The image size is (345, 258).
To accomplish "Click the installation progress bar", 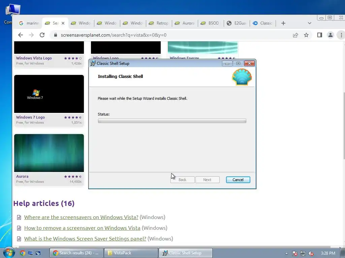I will [172, 121].
